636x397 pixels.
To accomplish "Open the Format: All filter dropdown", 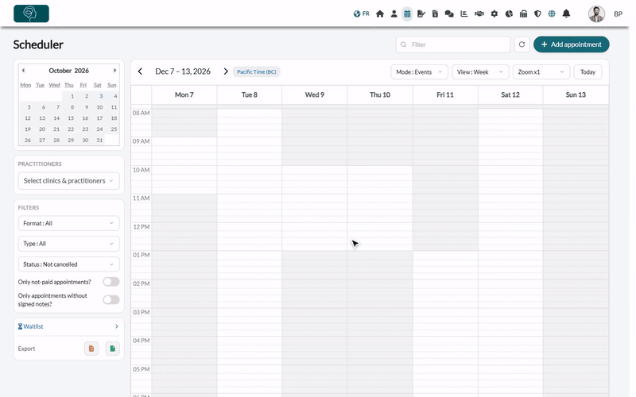I will [x=68, y=223].
